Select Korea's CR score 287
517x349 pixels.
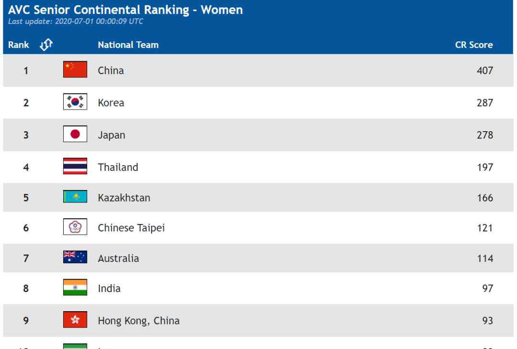tap(485, 103)
